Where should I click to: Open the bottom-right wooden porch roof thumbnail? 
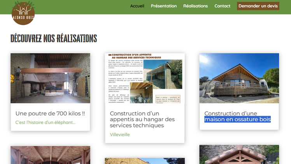point(239,154)
